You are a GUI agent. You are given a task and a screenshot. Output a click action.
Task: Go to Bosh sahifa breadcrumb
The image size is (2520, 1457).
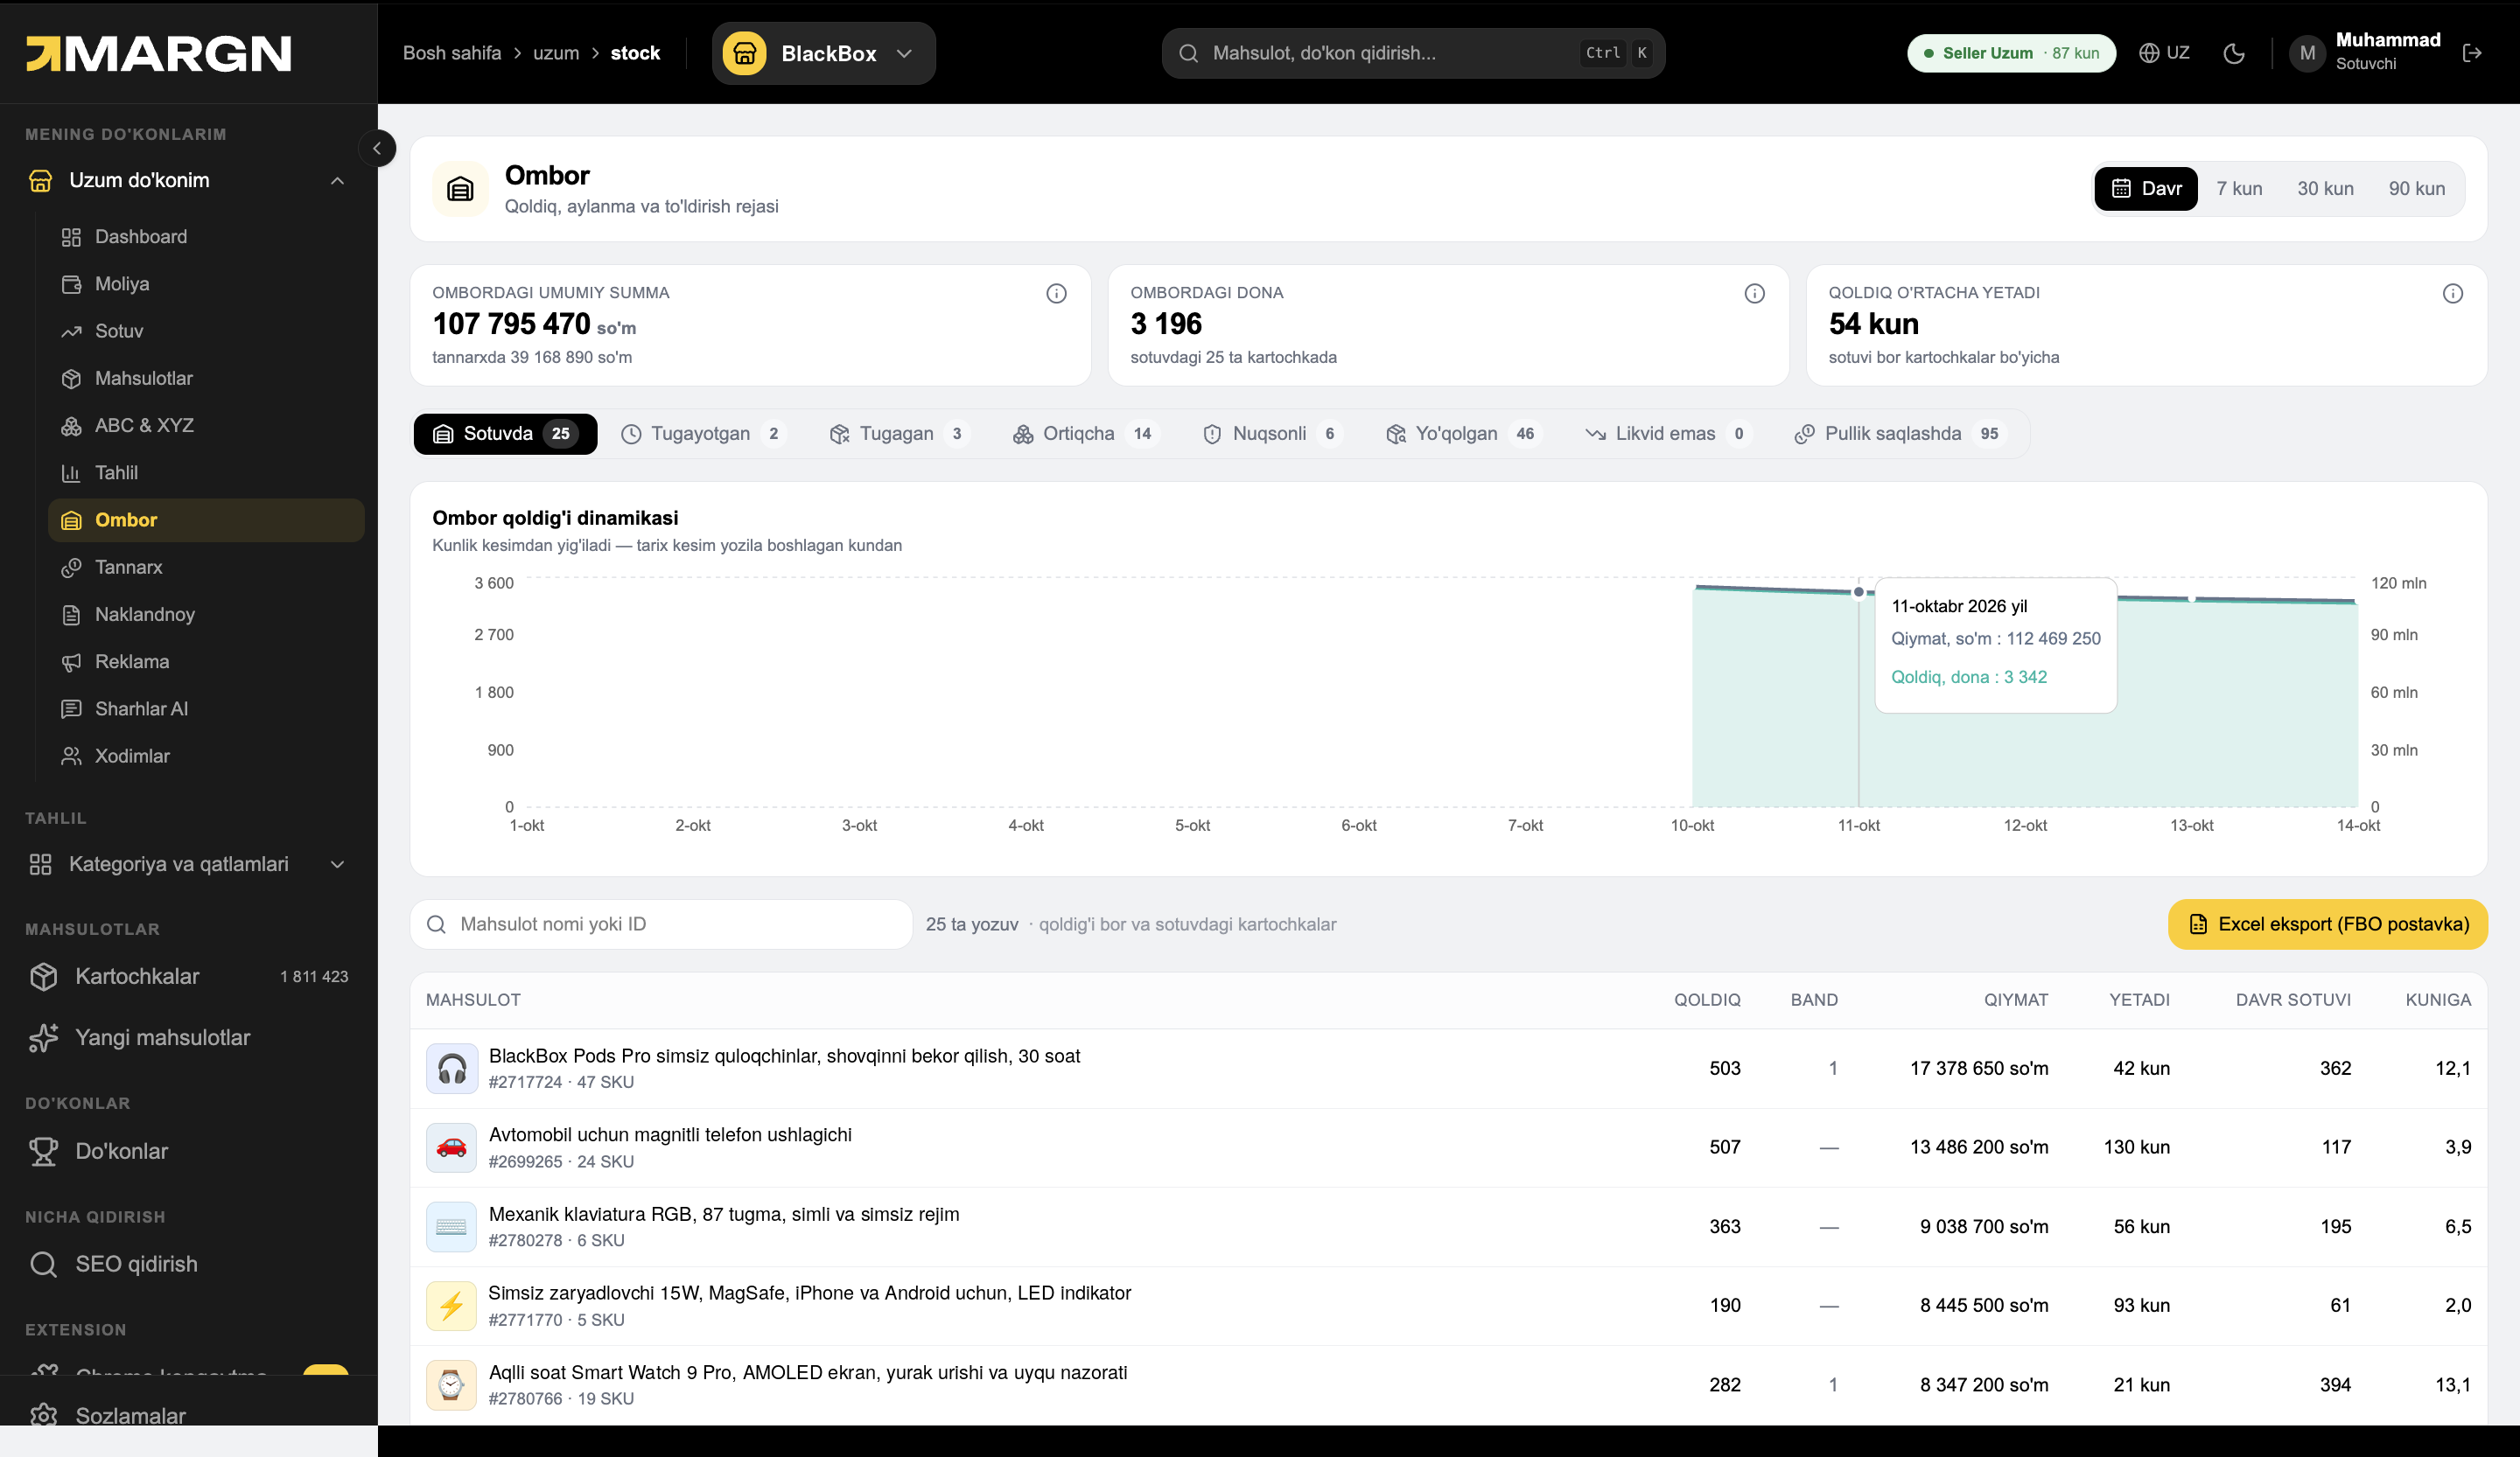pyautogui.click(x=452, y=53)
